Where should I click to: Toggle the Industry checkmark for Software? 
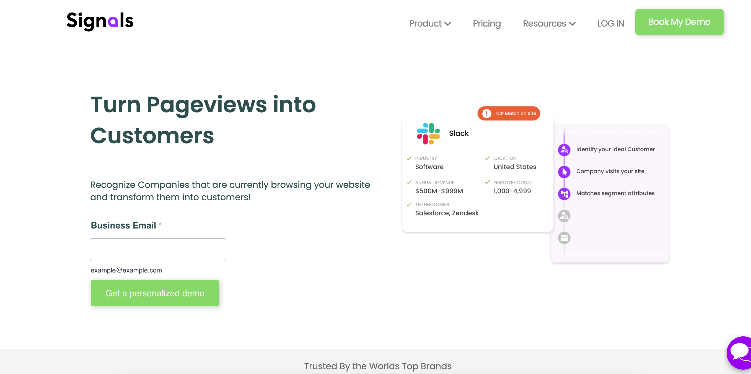click(410, 158)
